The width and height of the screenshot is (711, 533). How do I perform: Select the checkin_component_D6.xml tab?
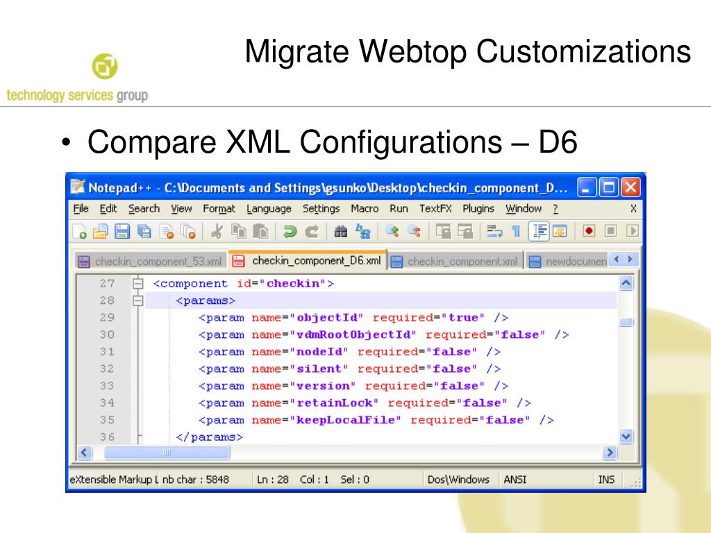308,260
